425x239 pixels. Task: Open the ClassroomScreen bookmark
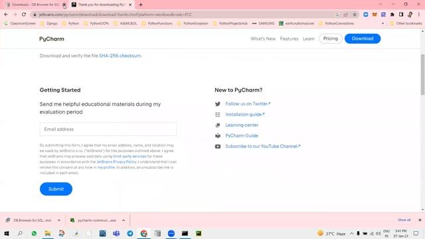pyautogui.click(x=20, y=24)
